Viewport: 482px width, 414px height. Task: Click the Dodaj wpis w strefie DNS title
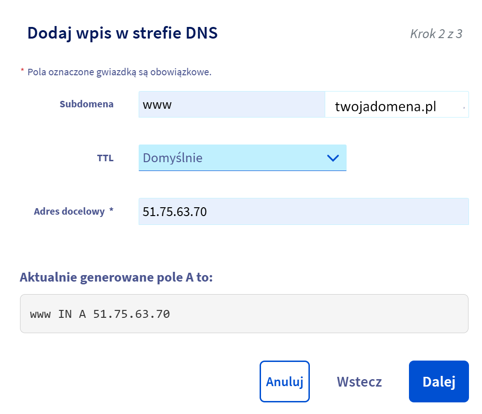pyautogui.click(x=122, y=33)
